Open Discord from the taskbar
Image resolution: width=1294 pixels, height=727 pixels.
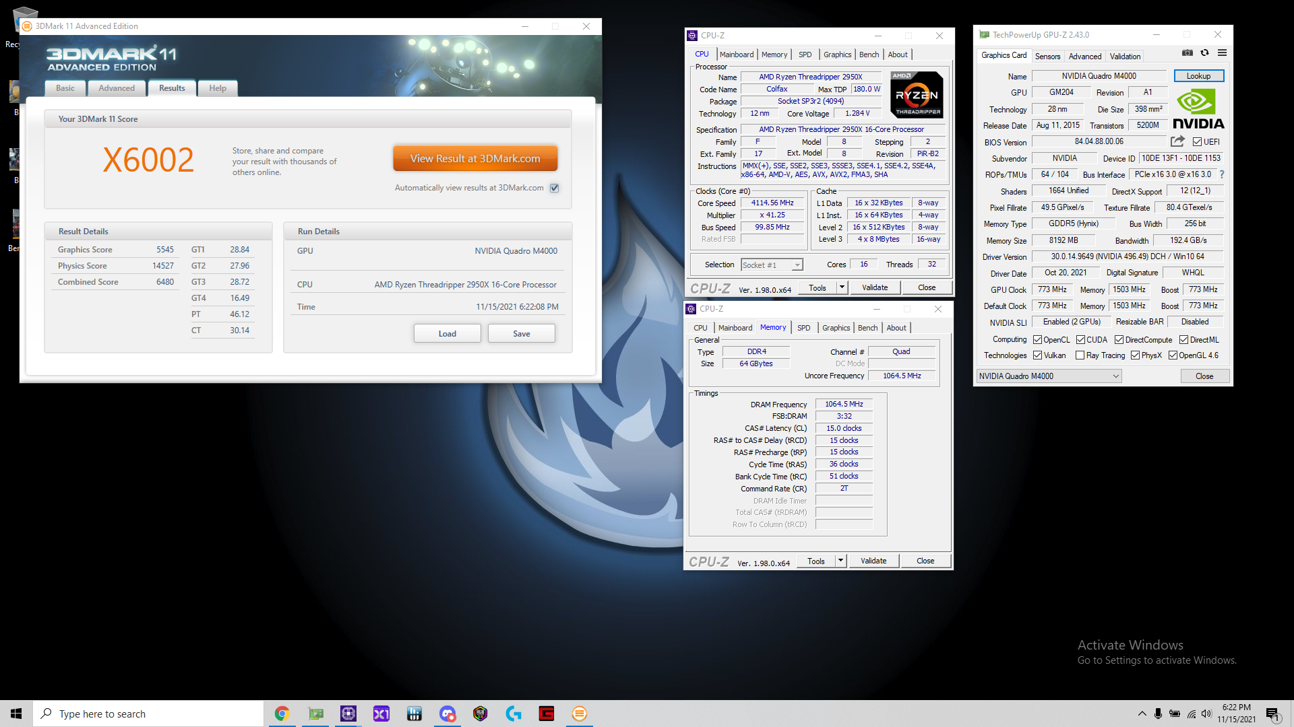(448, 714)
